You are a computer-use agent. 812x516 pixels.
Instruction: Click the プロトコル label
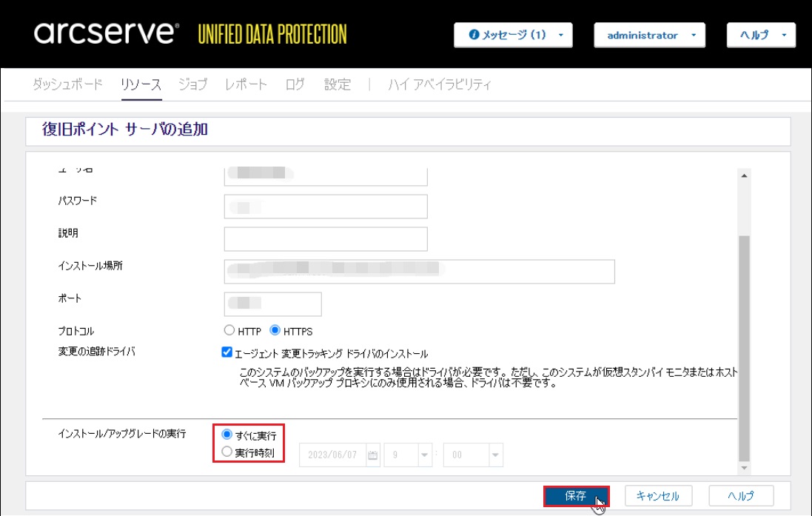76,330
